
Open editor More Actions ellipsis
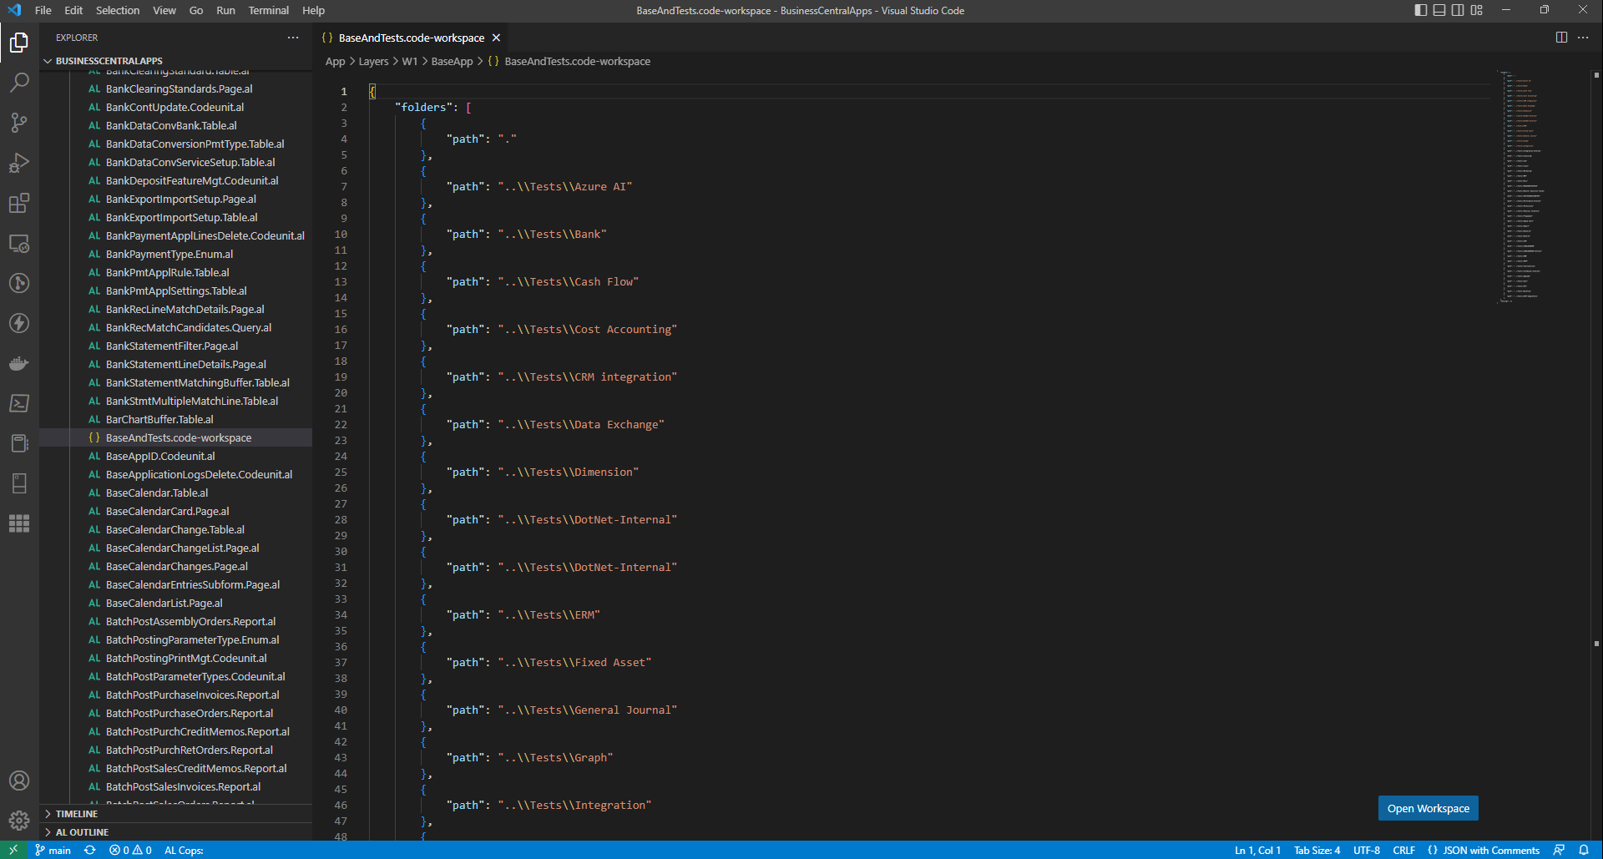pyautogui.click(x=1583, y=38)
